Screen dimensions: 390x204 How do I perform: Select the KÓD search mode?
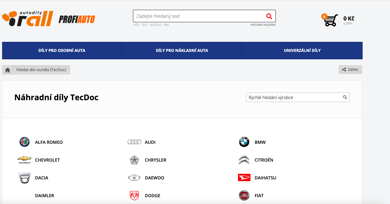click(136, 25)
